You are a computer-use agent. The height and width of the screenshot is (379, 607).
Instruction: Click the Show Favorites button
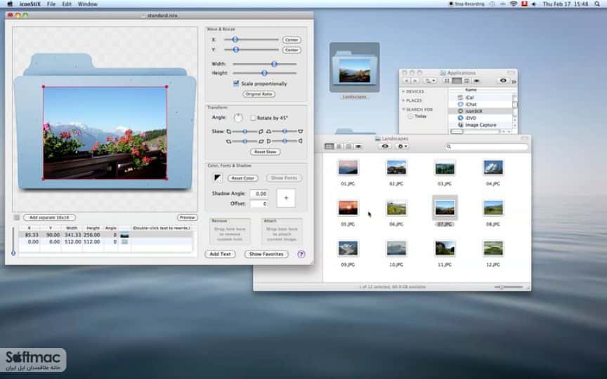click(x=266, y=254)
